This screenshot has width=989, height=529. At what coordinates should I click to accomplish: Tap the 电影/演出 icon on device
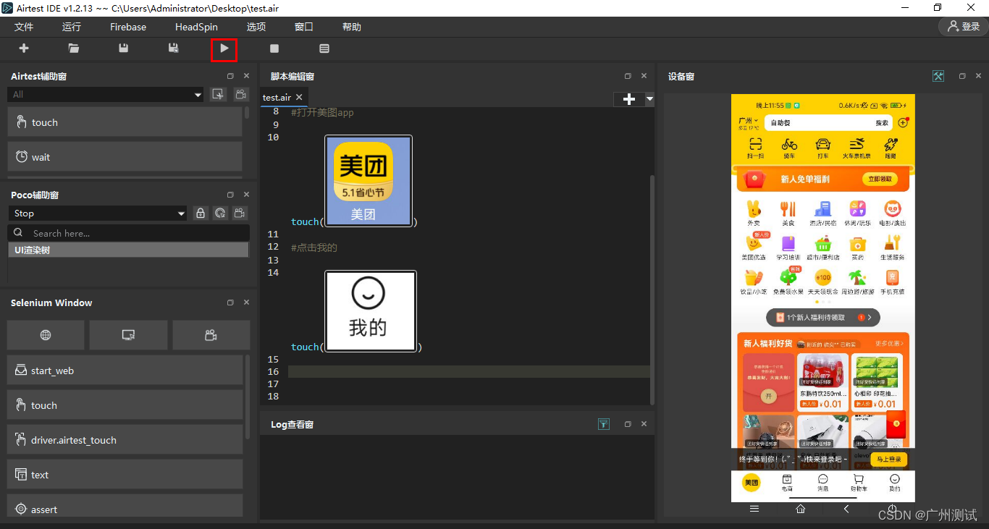click(893, 213)
